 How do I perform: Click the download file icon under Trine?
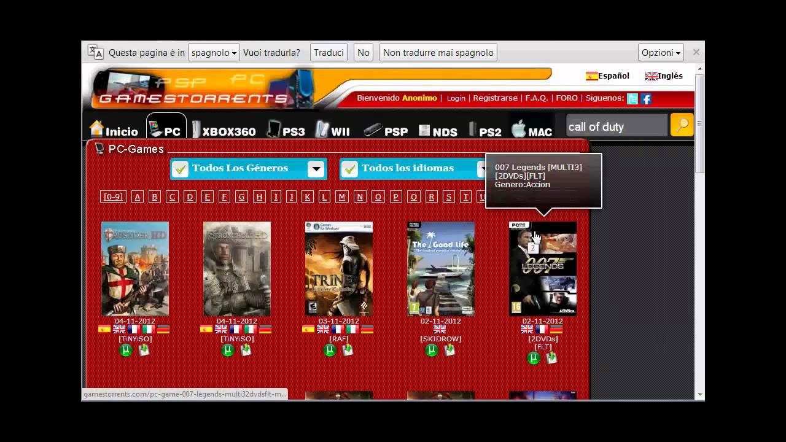348,350
